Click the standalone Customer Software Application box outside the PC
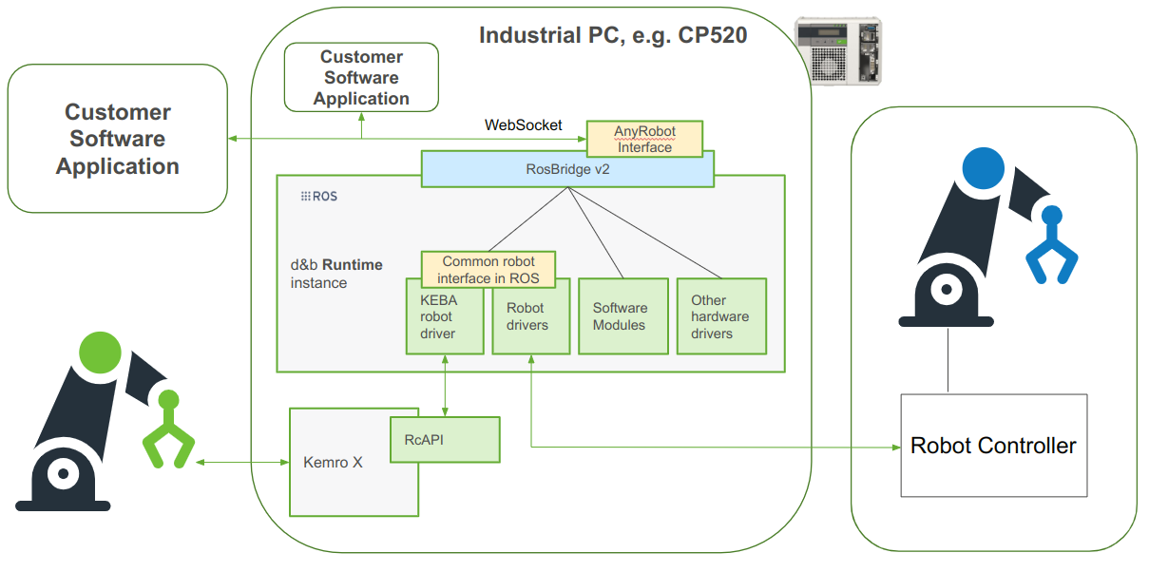The height and width of the screenshot is (572, 1149). tap(118, 139)
